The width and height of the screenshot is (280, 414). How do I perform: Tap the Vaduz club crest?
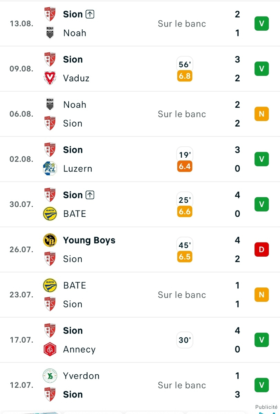[x=50, y=78]
